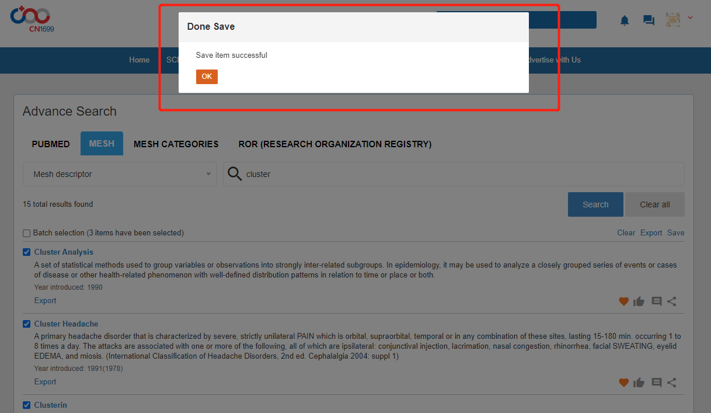Viewport: 711px width, 413px height.
Task: Click thumbs-up icon for Cluster Analysis
Action: point(639,301)
